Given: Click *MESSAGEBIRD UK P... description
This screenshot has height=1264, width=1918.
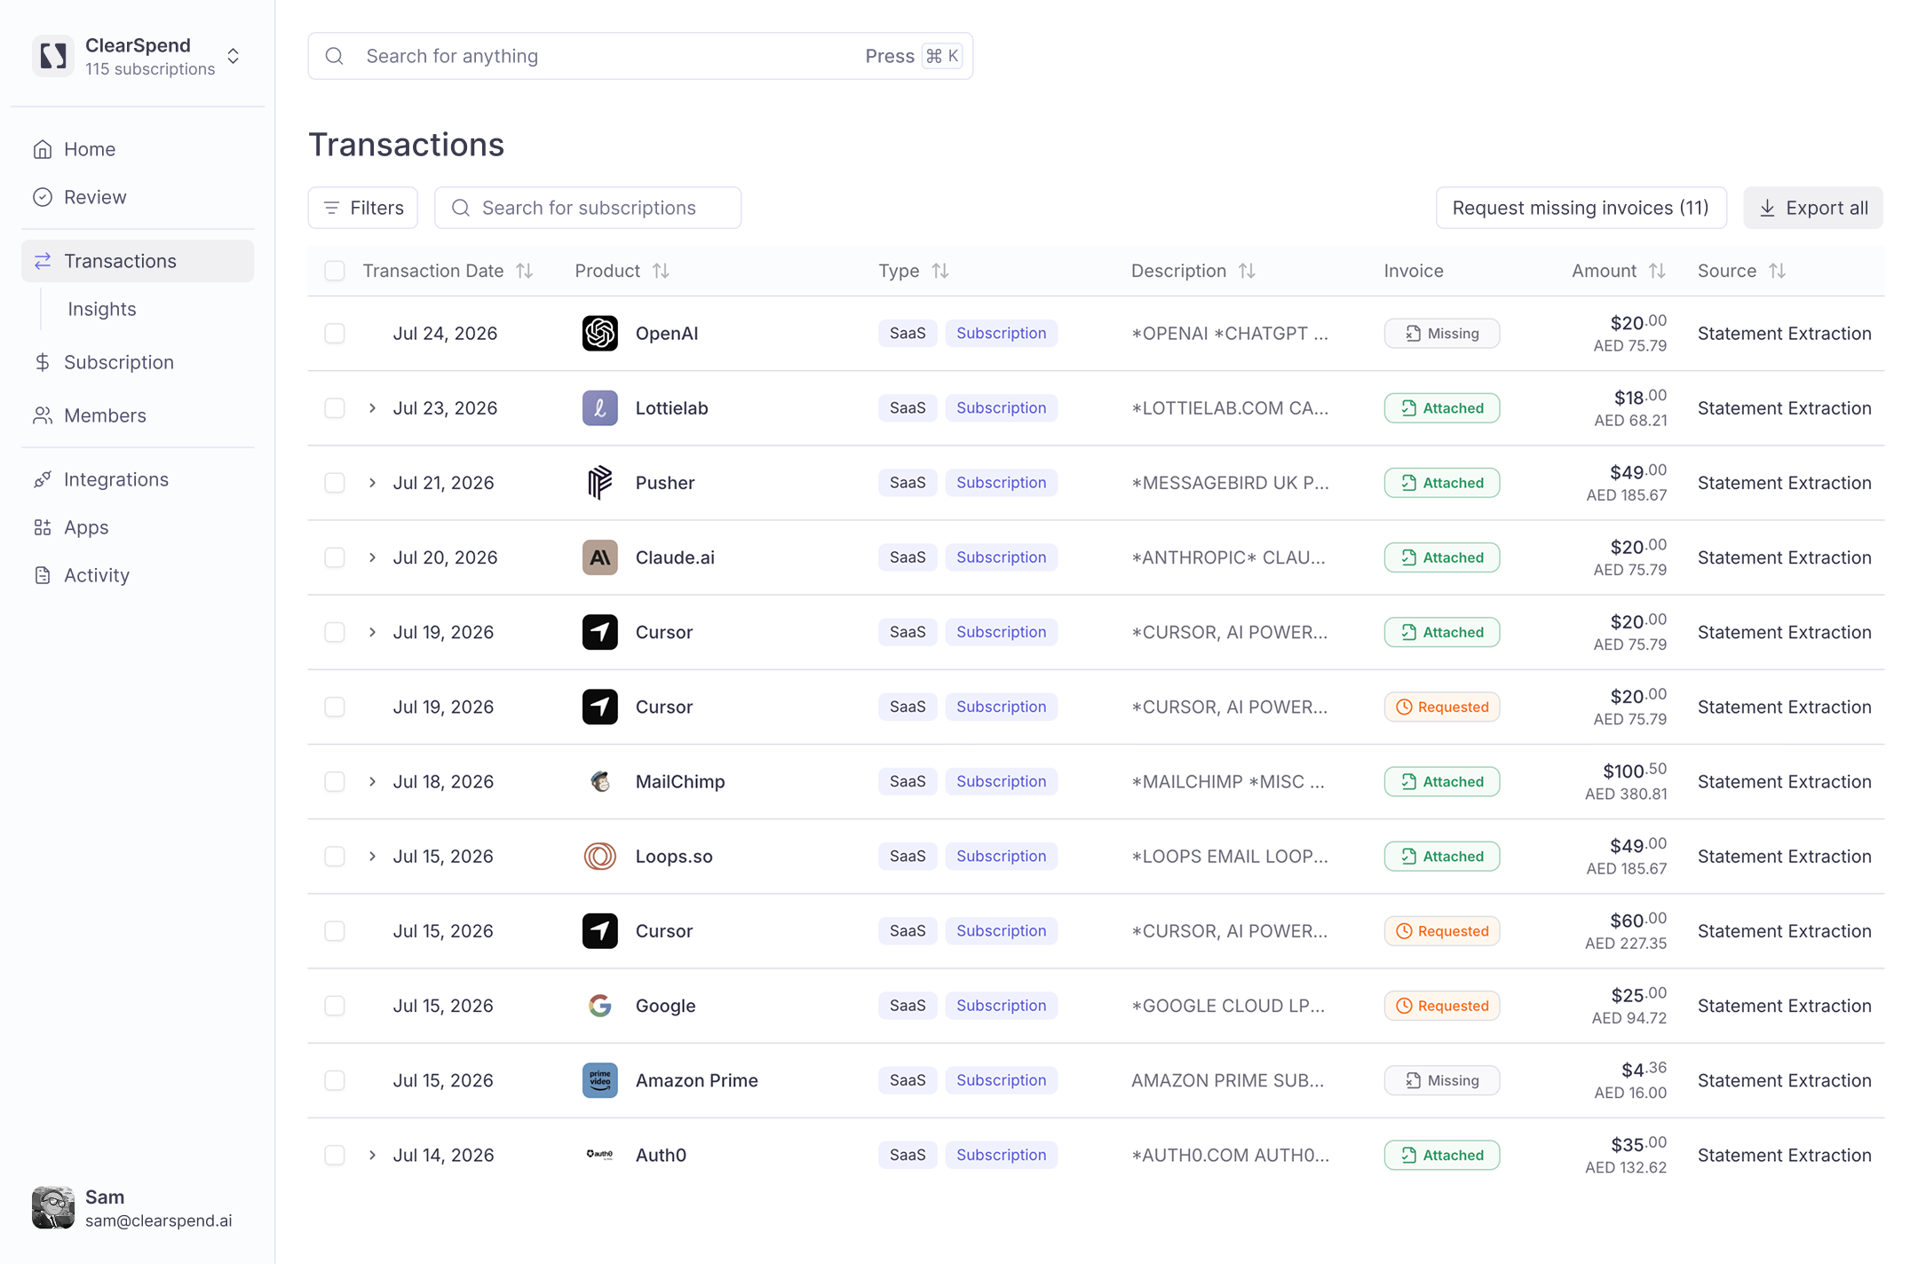Looking at the screenshot, I should (x=1230, y=483).
